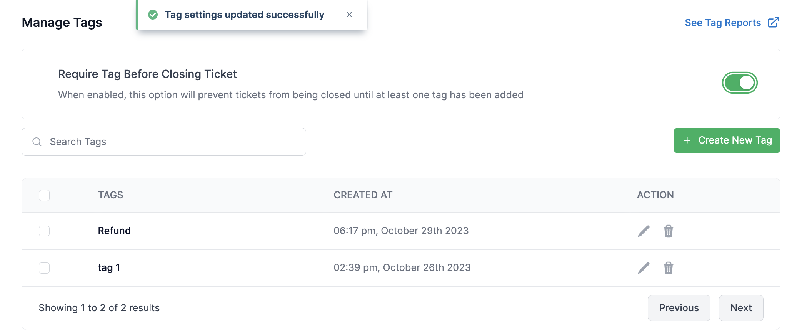Focus the Search Tags input field

173,142
